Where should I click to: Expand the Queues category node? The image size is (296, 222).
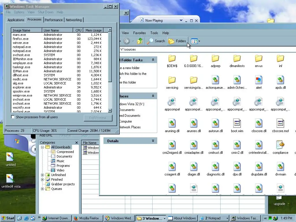42,189
